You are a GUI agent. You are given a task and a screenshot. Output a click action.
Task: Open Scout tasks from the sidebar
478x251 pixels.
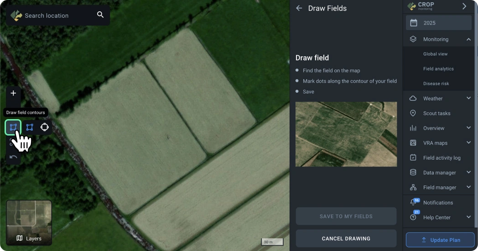pos(436,113)
